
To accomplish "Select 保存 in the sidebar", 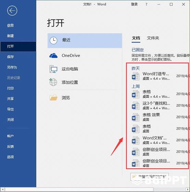I will 10,57.
